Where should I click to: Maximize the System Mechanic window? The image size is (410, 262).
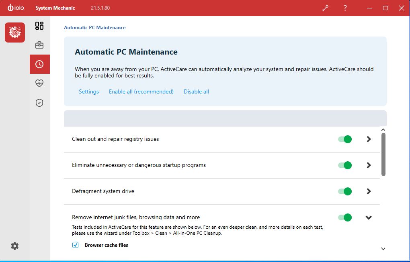[x=385, y=8]
